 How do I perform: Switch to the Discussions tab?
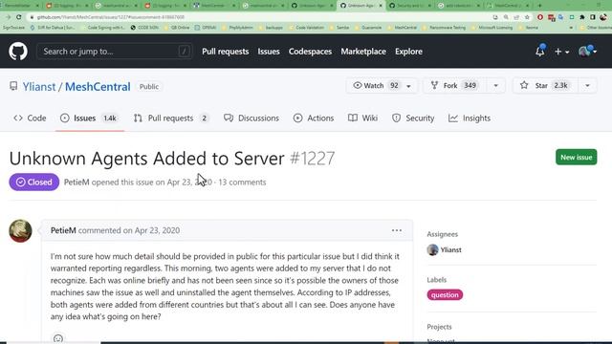point(251,118)
